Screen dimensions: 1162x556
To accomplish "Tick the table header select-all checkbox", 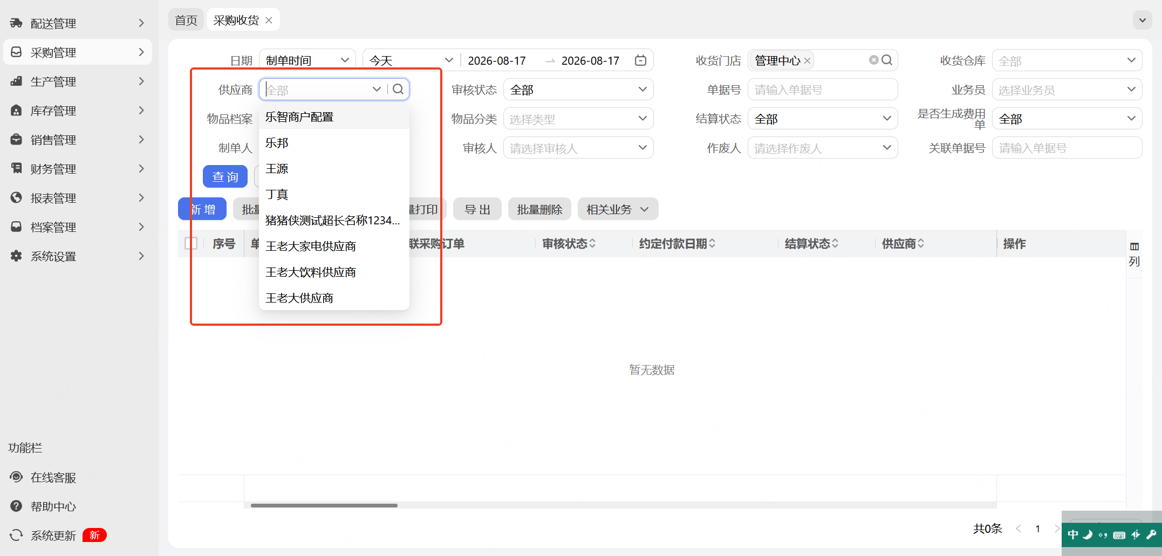I will coord(191,244).
